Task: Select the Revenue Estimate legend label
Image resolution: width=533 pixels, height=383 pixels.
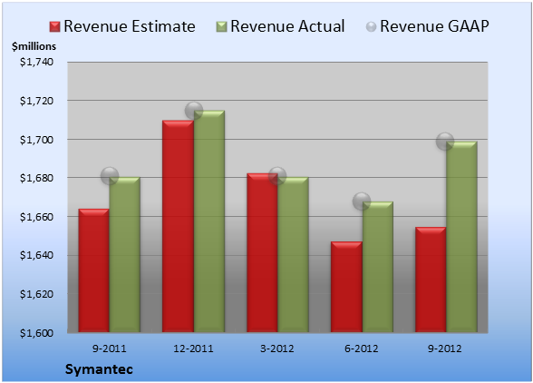Action: click(130, 26)
